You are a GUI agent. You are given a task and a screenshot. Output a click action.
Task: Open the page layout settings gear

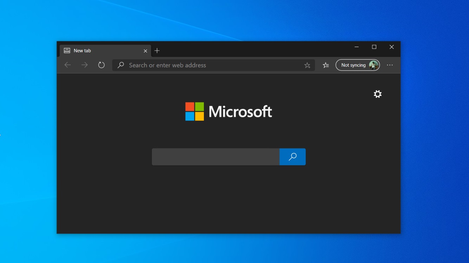pos(377,94)
